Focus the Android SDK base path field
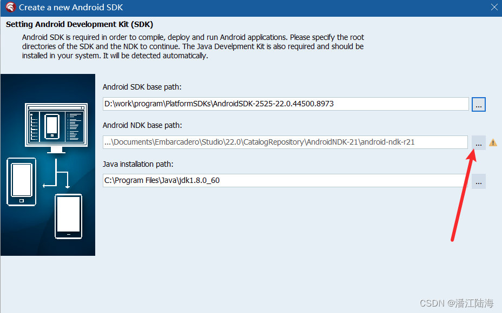Image resolution: width=502 pixels, height=313 pixels. pos(286,104)
